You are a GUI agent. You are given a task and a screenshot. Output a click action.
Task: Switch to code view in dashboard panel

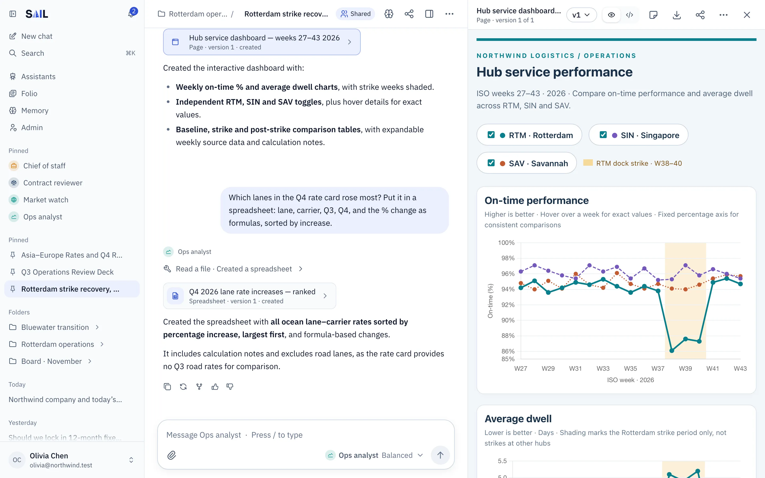tap(629, 15)
